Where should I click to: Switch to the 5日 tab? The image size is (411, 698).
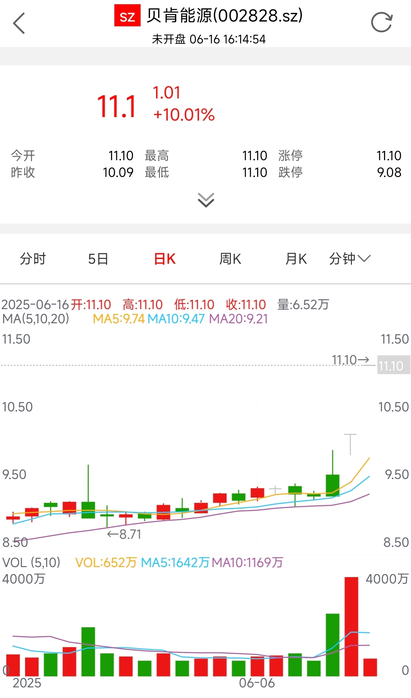[x=98, y=259]
